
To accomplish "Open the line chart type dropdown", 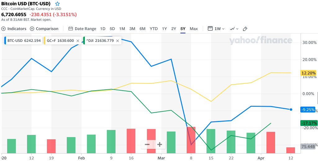I will coord(234,29).
